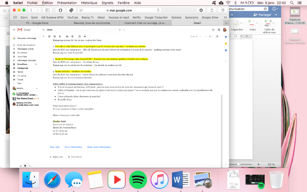Show hidden Safari bookmarks with double chevron
Image resolution: width=307 pixels, height=192 pixels.
coord(226,17)
